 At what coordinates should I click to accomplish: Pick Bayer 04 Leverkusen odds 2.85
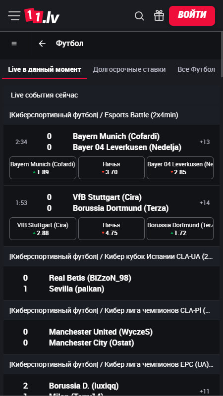pyautogui.click(x=180, y=168)
